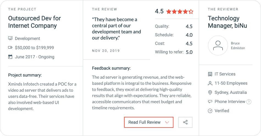The height and width of the screenshot is (136, 261).
Task: Click the Sydney location pin icon
Action: [210, 92]
